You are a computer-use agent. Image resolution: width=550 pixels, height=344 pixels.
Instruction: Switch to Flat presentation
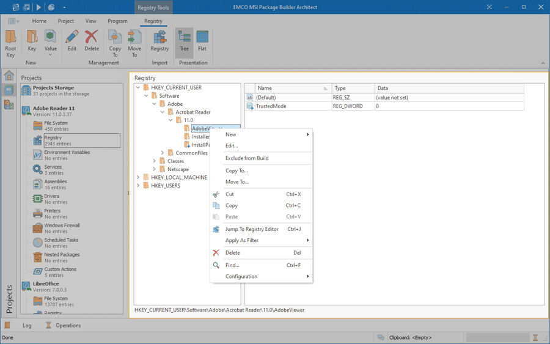(x=202, y=42)
